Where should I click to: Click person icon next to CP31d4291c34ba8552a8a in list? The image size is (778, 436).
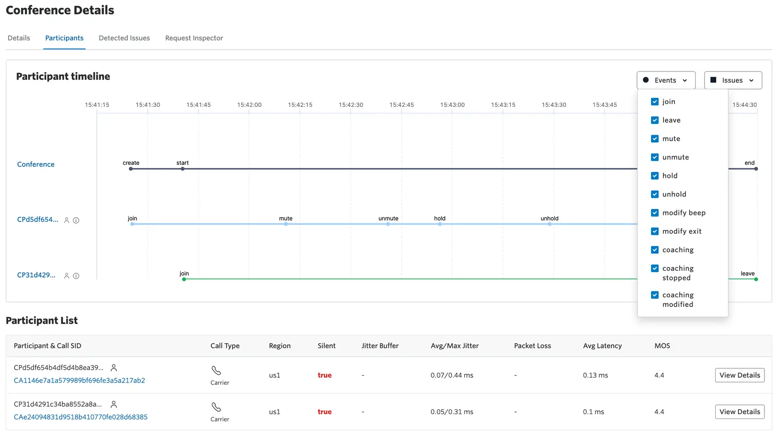click(114, 404)
